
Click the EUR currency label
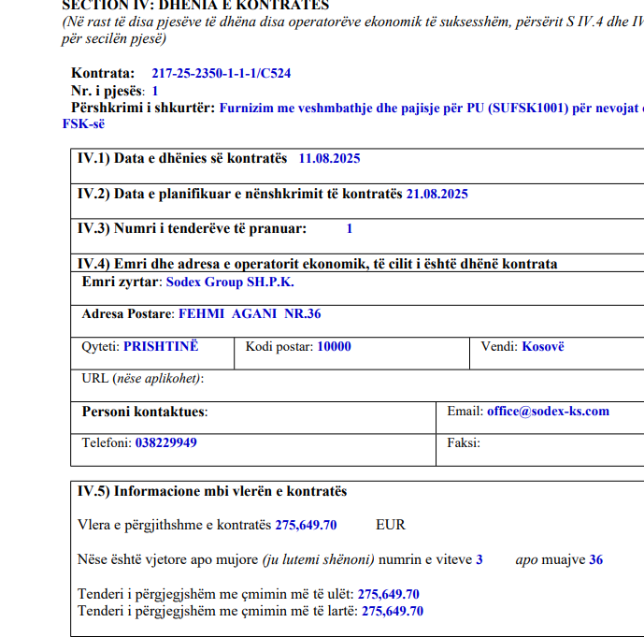[391, 525]
